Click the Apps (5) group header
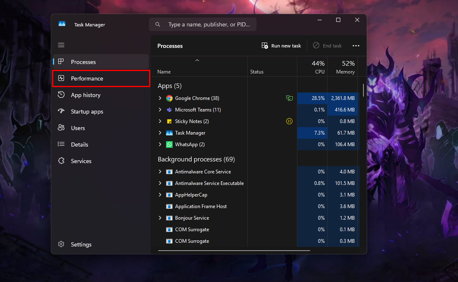The image size is (458, 282). click(x=170, y=86)
